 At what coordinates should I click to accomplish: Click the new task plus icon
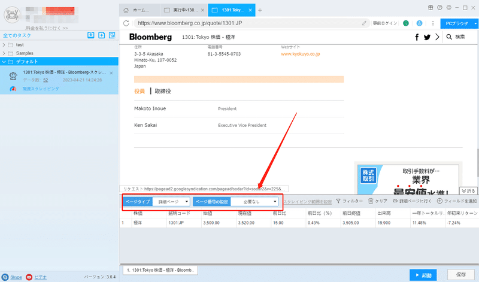[x=102, y=35]
